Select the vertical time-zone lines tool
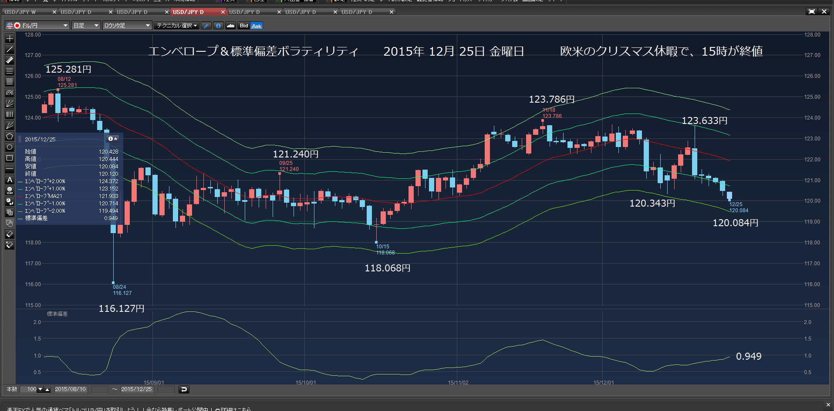 coord(10,114)
